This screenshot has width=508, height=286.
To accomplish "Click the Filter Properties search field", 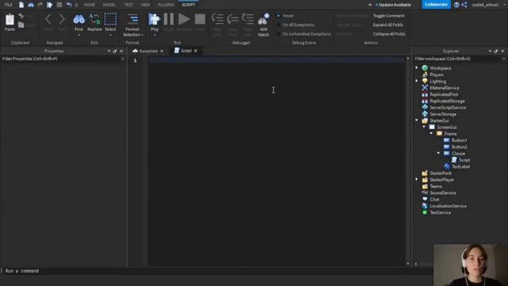I will click(61, 59).
